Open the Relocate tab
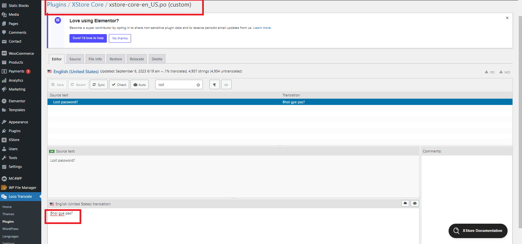Screen dimensions: 522x244 [x=137, y=59]
